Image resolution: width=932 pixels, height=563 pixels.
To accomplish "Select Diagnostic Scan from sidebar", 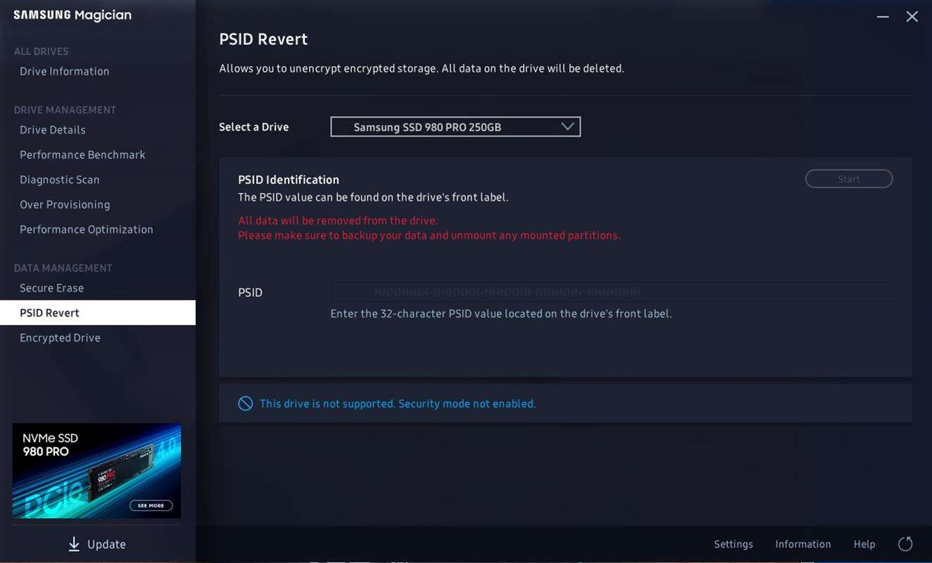I will click(60, 179).
